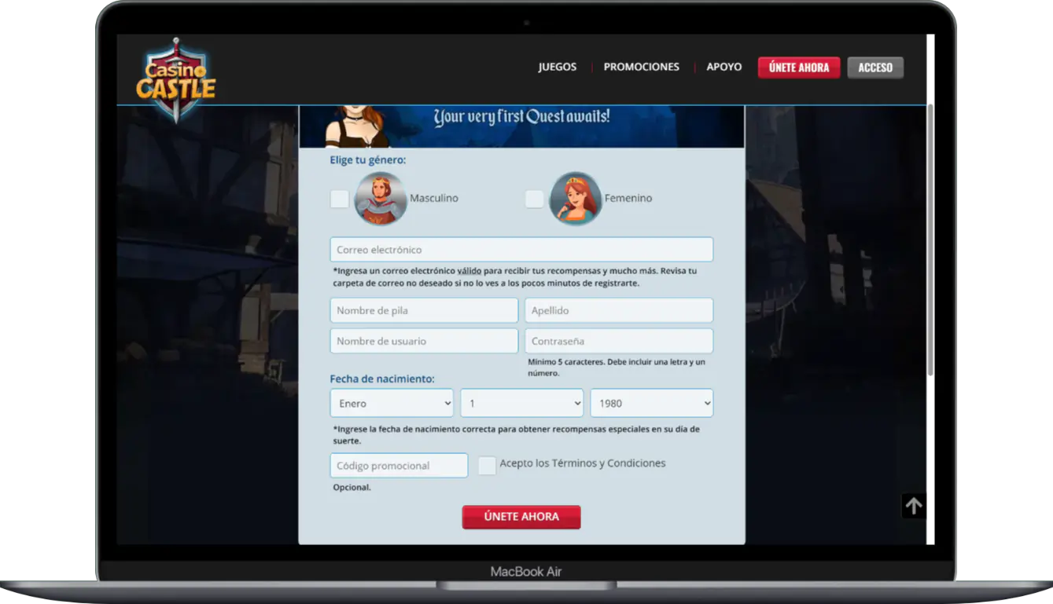Focus the Correo electrónico field
This screenshot has width=1053, height=604.
521,250
